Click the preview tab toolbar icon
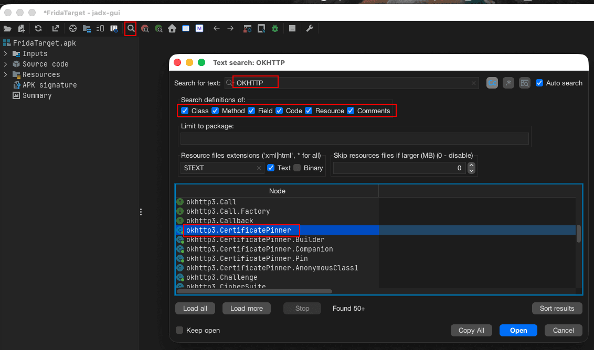 click(x=100, y=28)
